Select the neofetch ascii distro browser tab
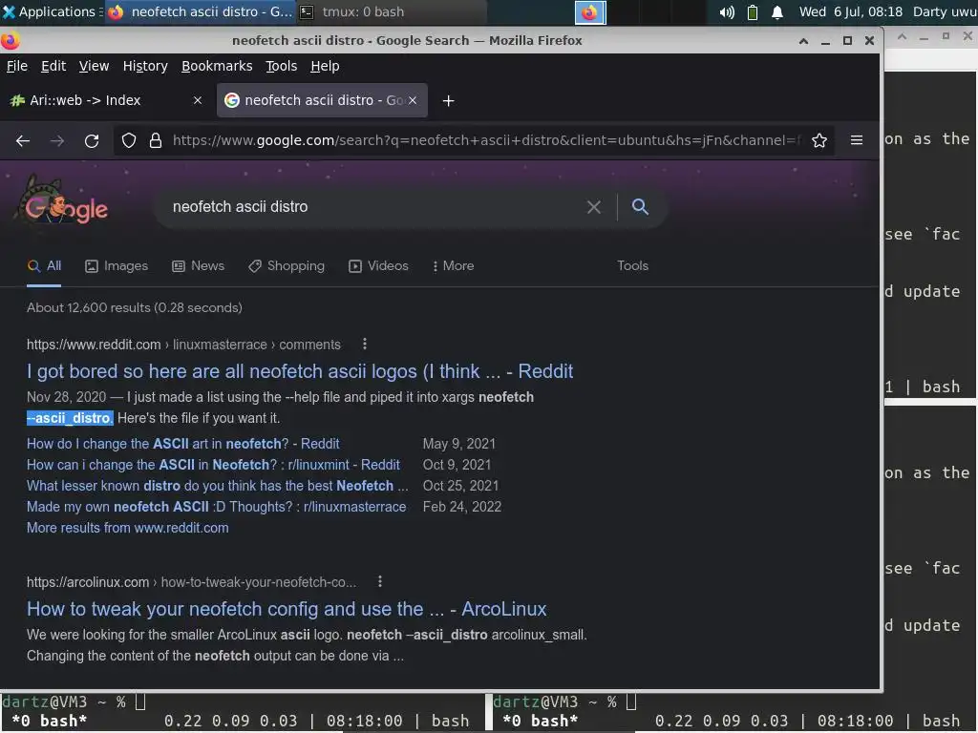The image size is (978, 733). pyautogui.click(x=322, y=100)
